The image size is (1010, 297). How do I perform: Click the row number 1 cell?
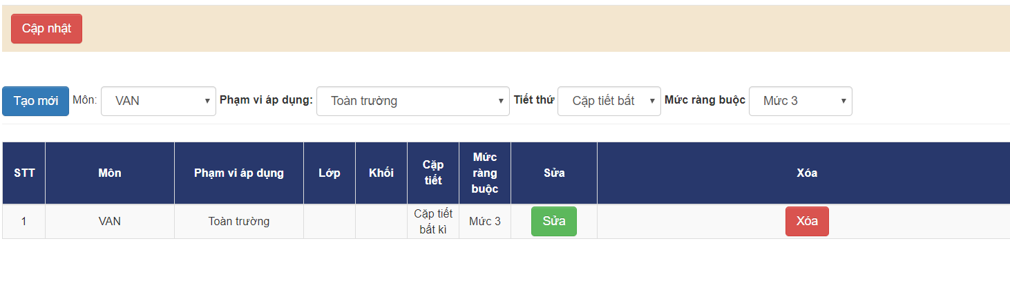tap(24, 222)
